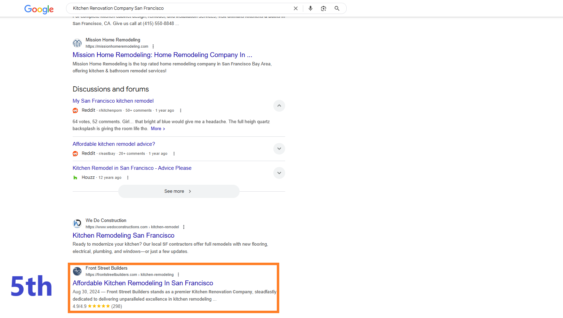Click We Do Construction favicon
The width and height of the screenshot is (563, 318).
pyautogui.click(x=77, y=224)
